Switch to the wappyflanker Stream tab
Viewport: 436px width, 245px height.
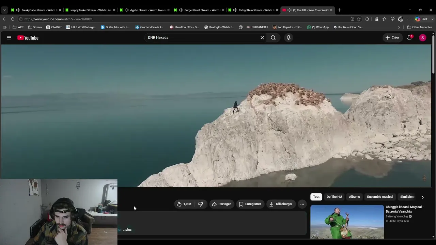tap(91, 10)
